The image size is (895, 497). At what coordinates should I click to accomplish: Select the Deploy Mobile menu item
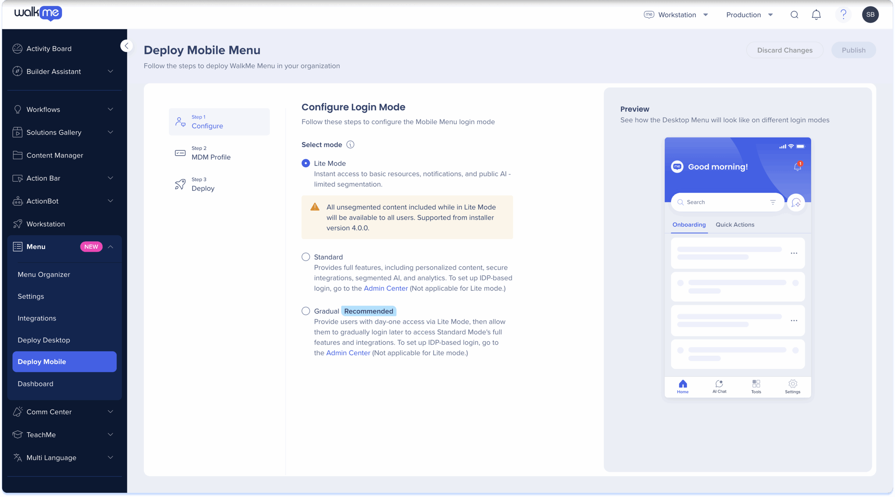tap(64, 361)
